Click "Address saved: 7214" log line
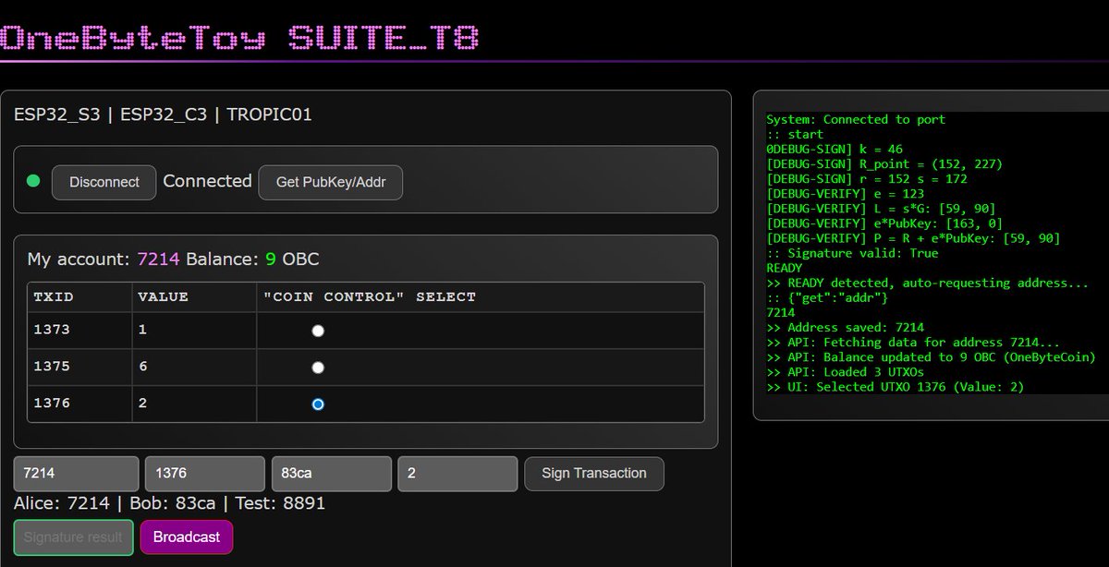Screen dimensions: 1109x567 point(845,327)
